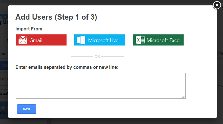Click the 'Import From' label

pos(29,29)
